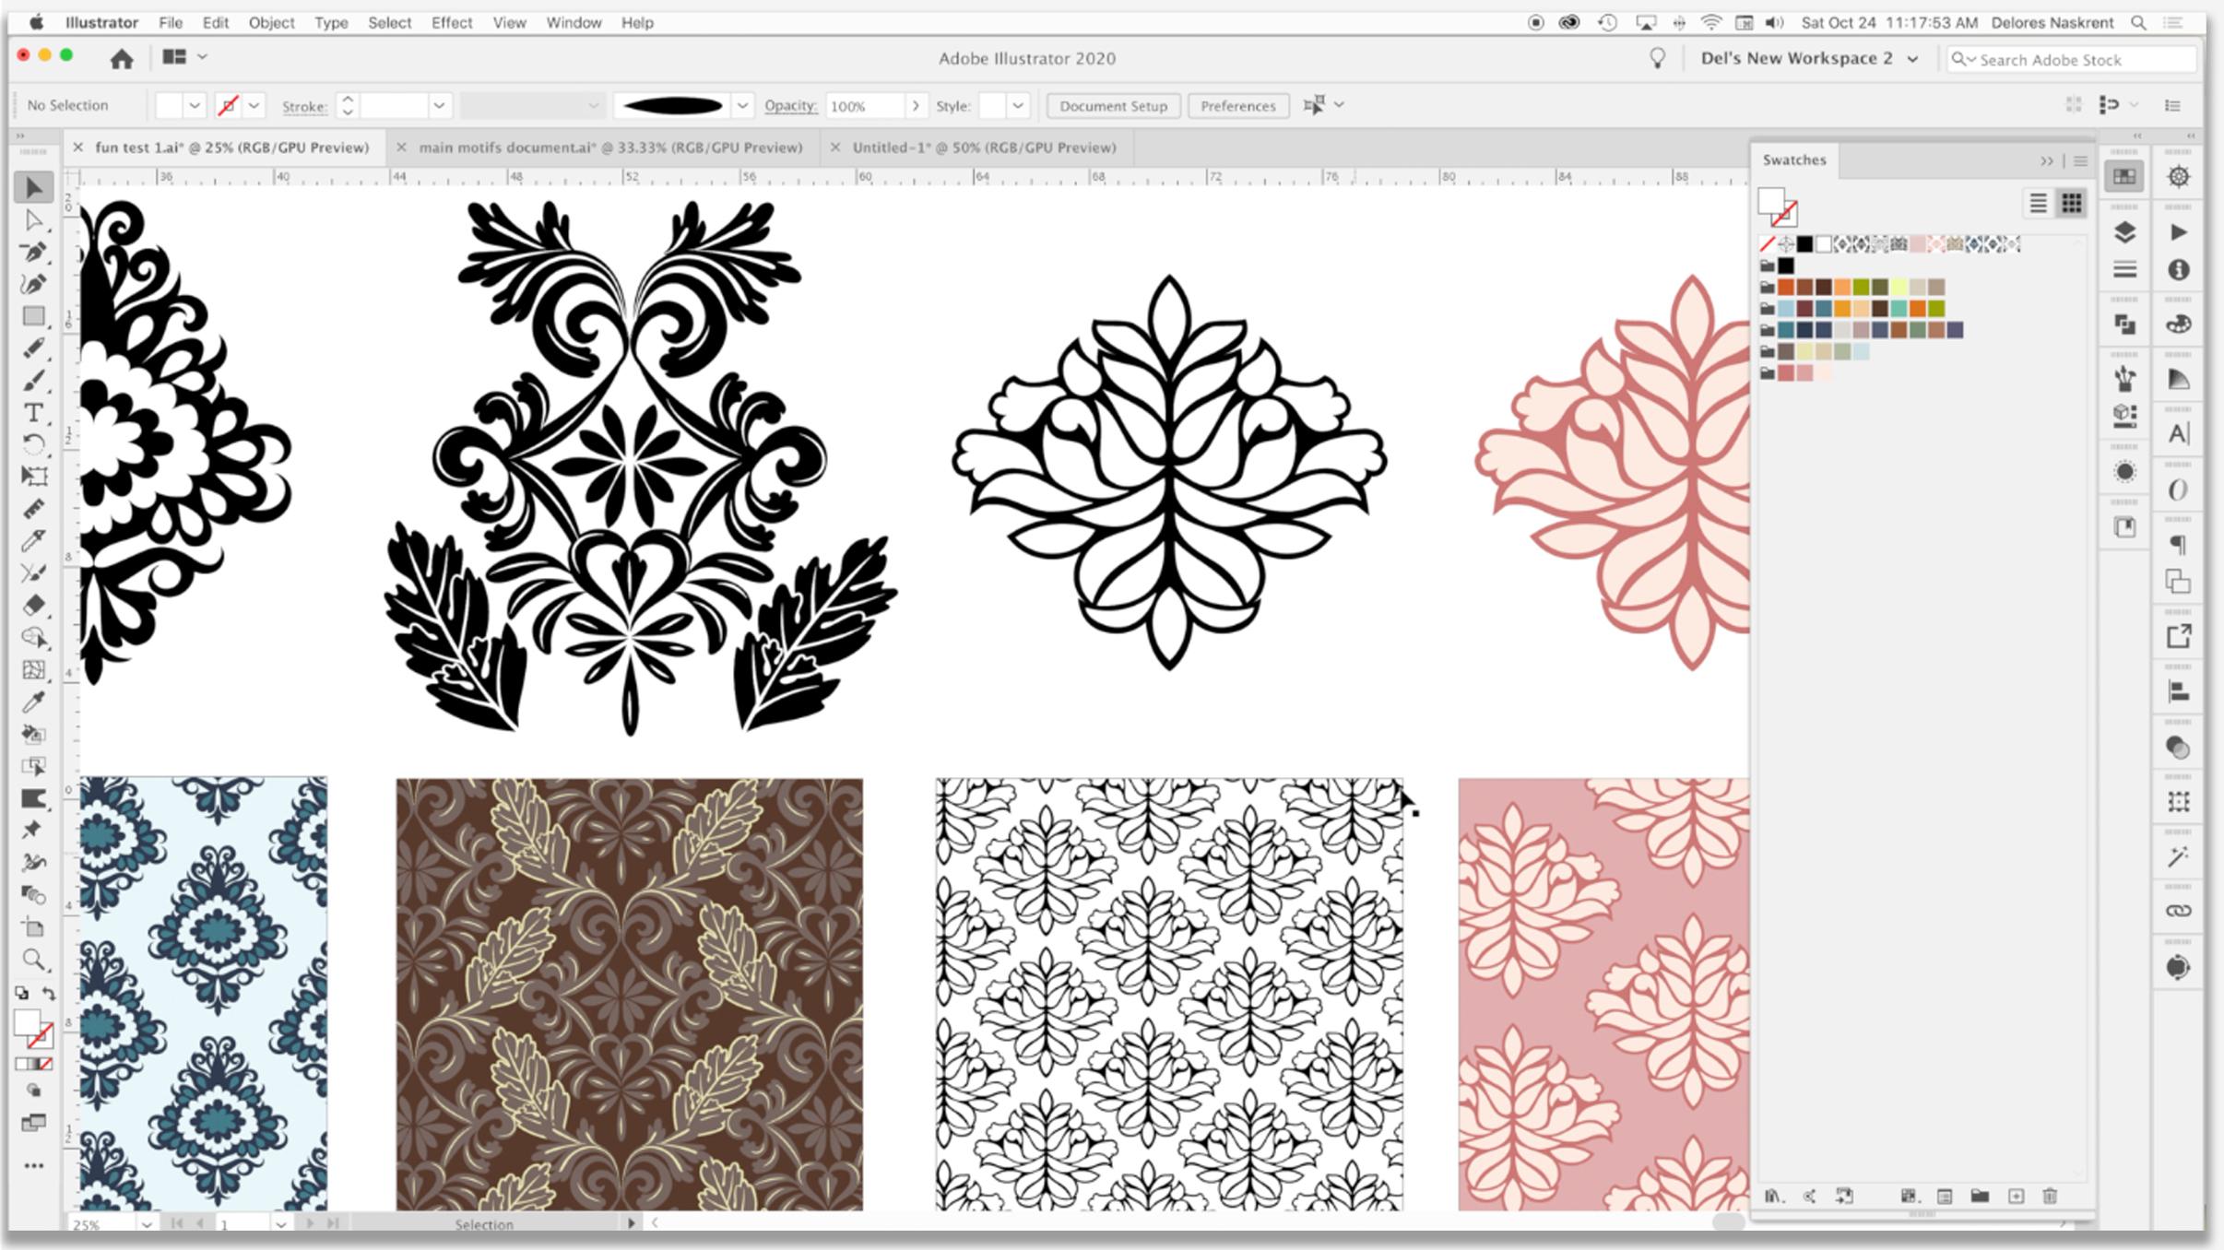Select the Eyedropper tool in the toolbar
Image resolution: width=2224 pixels, height=1250 pixels.
tap(33, 702)
